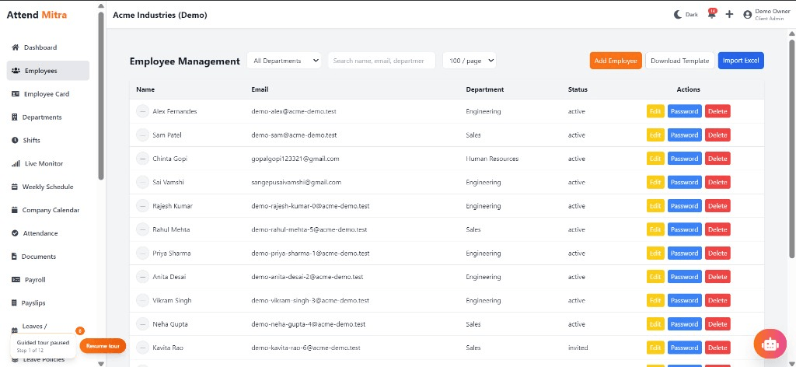The image size is (796, 367).
Task: Click the invited status for Kavita Rao
Action: 578,348
